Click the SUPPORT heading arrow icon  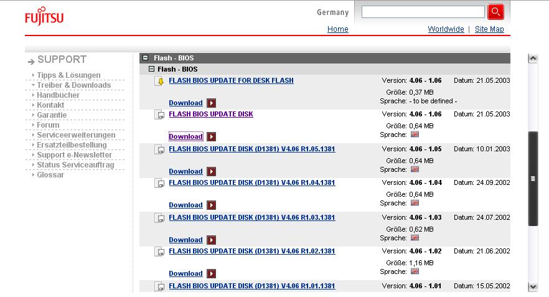(31, 62)
